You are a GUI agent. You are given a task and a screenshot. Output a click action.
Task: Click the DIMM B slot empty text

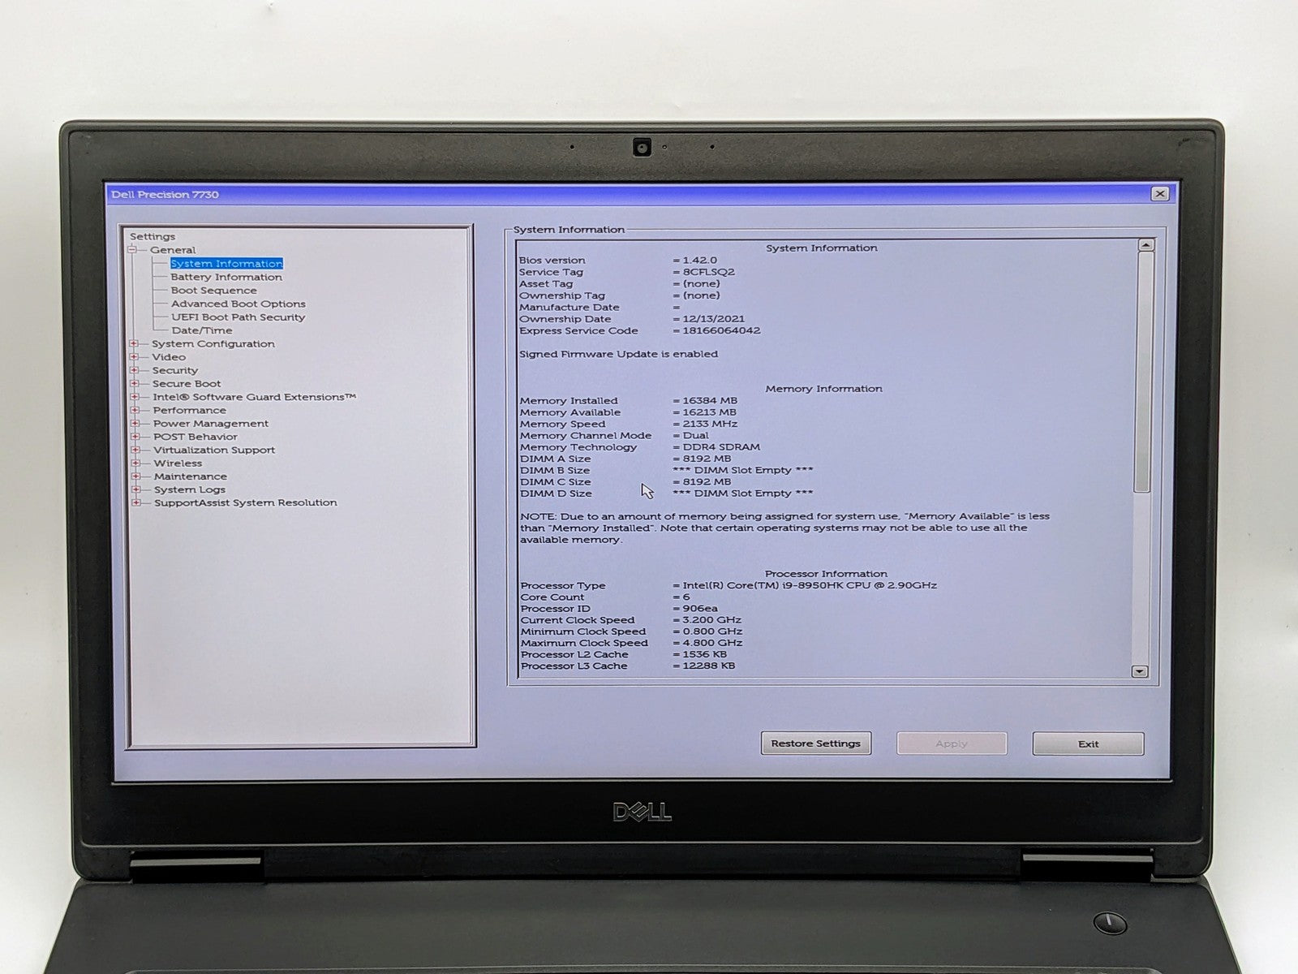743,470
